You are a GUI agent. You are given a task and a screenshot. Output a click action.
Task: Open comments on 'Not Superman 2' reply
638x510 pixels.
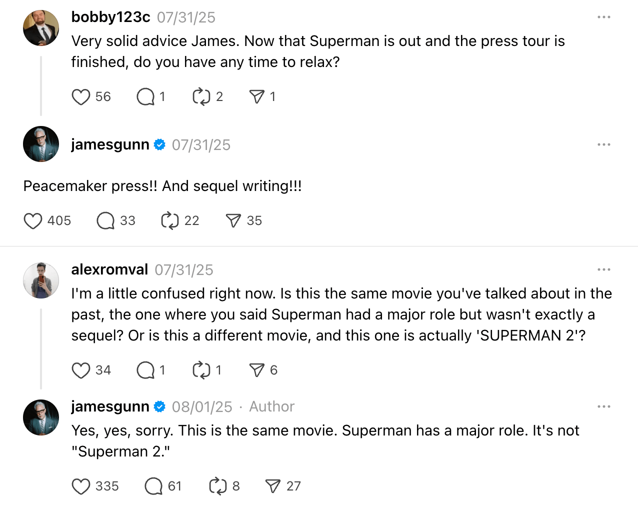[x=153, y=486]
